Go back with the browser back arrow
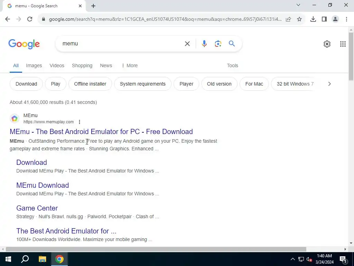This screenshot has height=266, width=354. pyautogui.click(x=8, y=19)
